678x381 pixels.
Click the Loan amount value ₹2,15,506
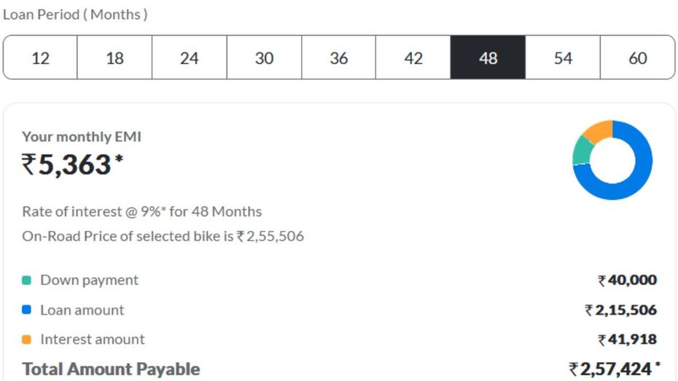coord(621,310)
